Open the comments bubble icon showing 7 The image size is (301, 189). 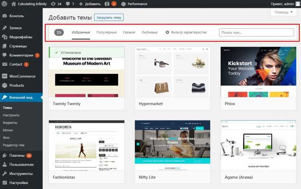(x=68, y=4)
